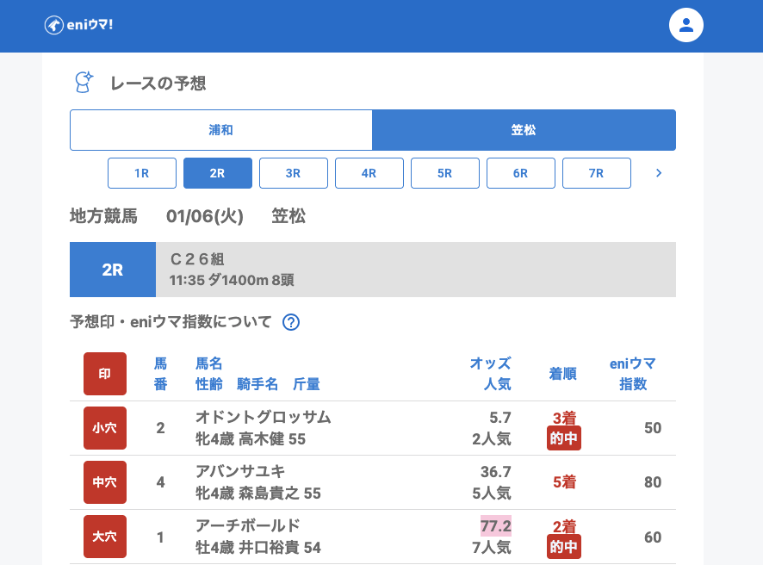Choose the 3R race button
Image resolution: width=763 pixels, height=565 pixels.
point(294,173)
